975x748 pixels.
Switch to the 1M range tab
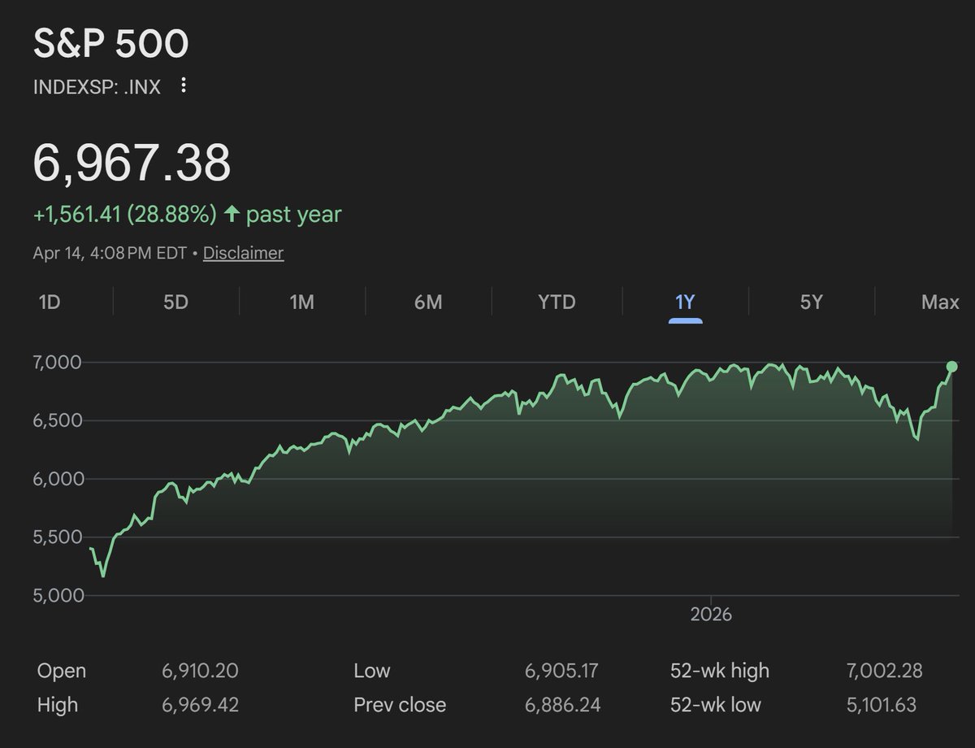(301, 302)
